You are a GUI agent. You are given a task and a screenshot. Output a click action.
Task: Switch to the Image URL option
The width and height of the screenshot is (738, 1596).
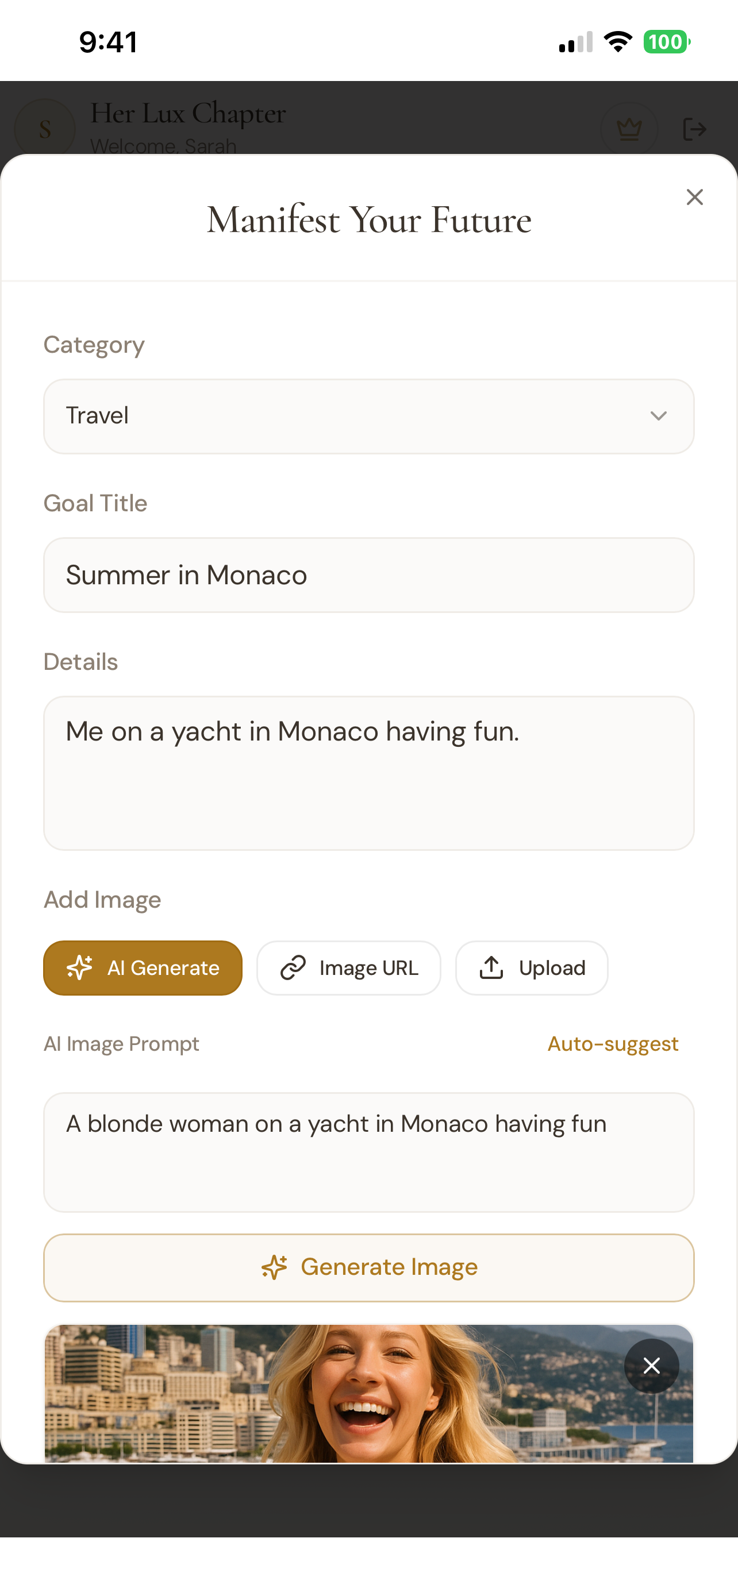pyautogui.click(x=349, y=967)
